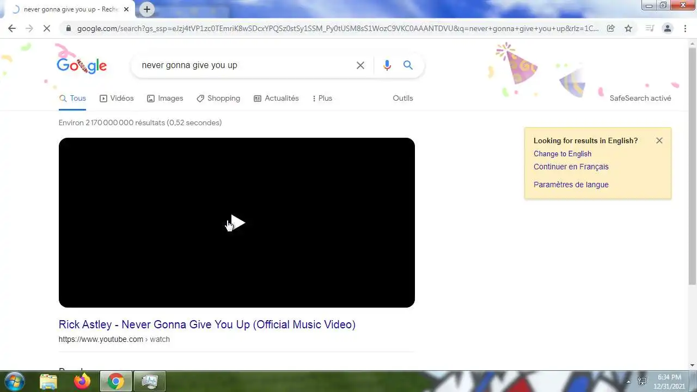Open SafeSearch activé settings
The height and width of the screenshot is (392, 697).
[x=640, y=99]
